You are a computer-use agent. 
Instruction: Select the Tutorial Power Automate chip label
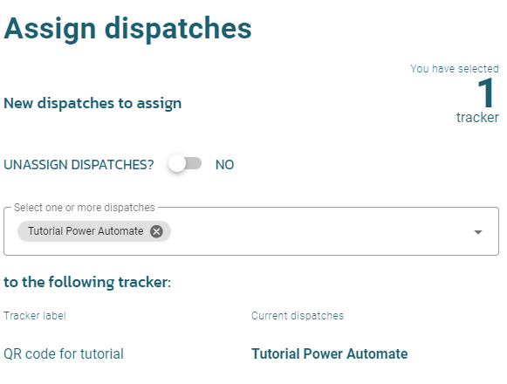(86, 231)
